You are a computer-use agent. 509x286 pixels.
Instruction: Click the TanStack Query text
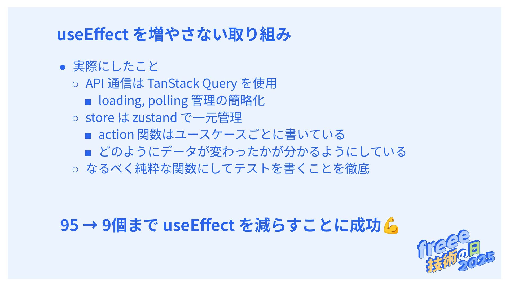(192, 83)
